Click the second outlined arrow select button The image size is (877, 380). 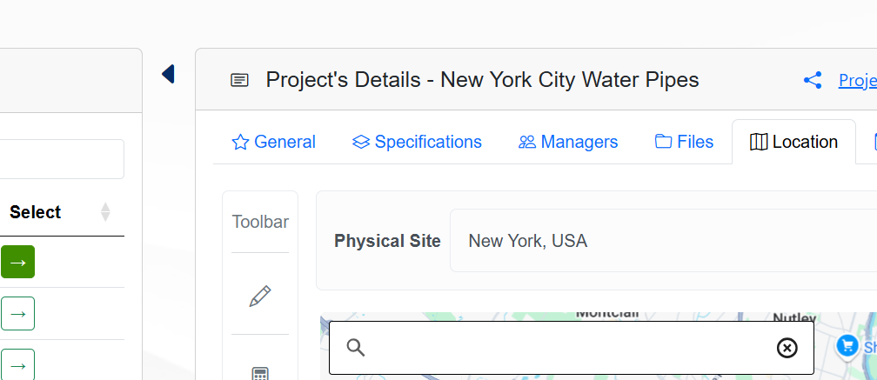[x=17, y=313]
